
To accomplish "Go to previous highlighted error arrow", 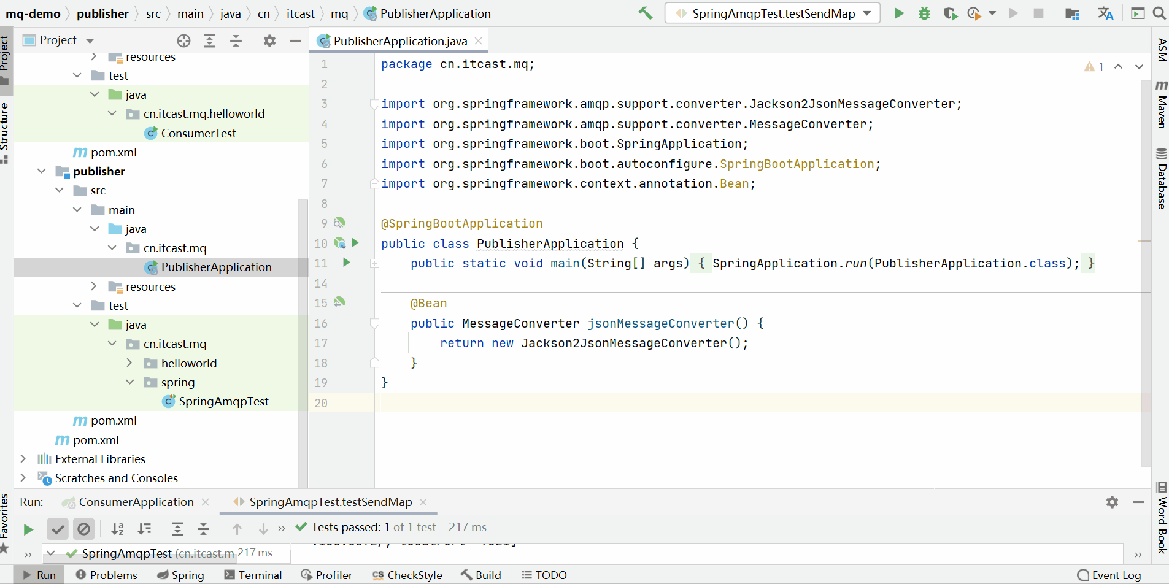I will click(1119, 67).
